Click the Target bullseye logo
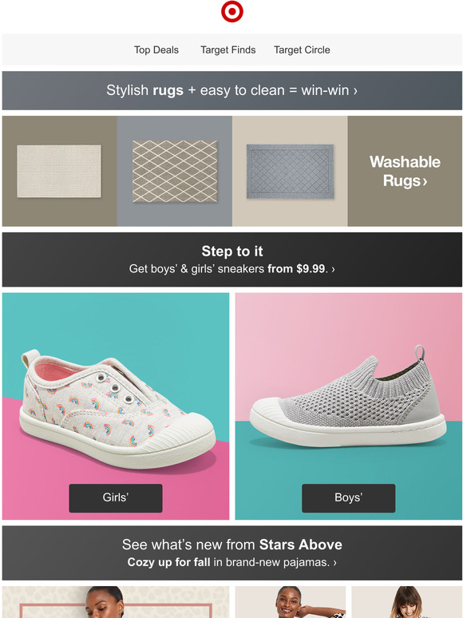 (231, 11)
